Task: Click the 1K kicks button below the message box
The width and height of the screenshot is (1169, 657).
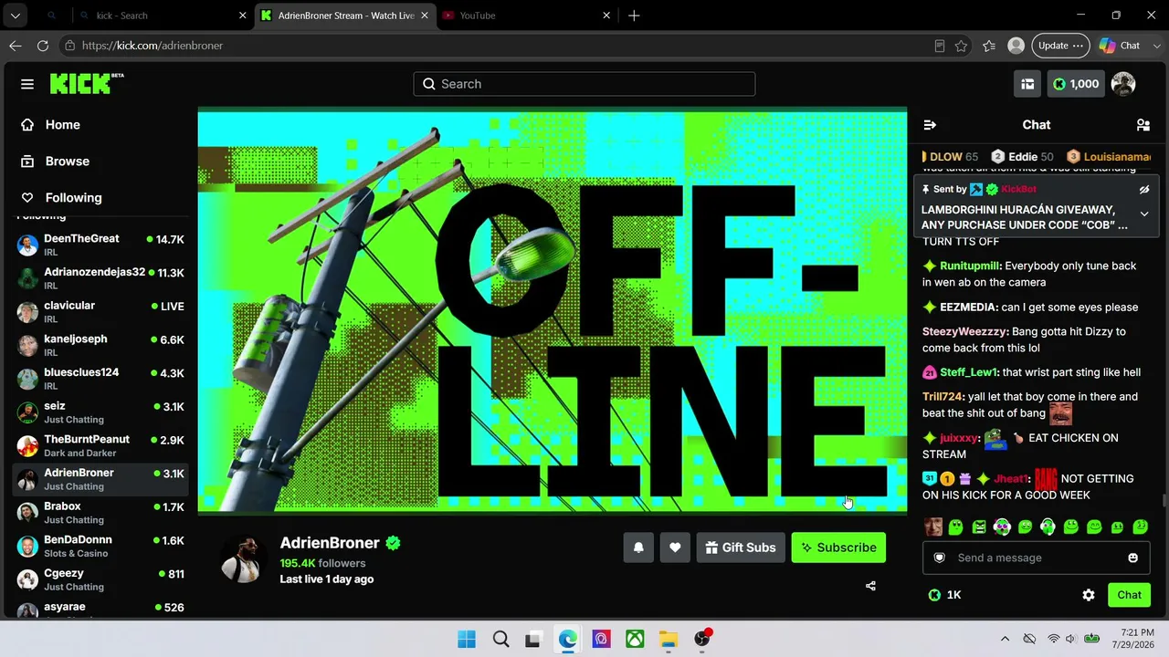Action: 944,595
